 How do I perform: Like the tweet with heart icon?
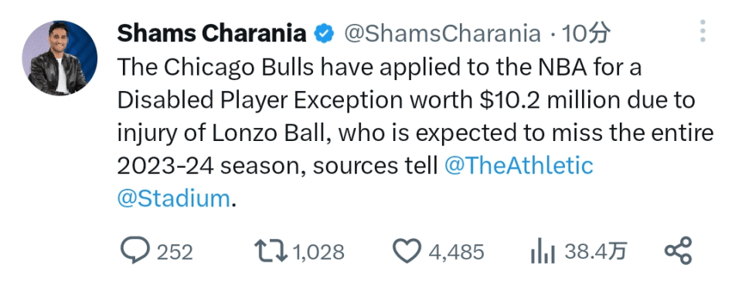pos(407,251)
